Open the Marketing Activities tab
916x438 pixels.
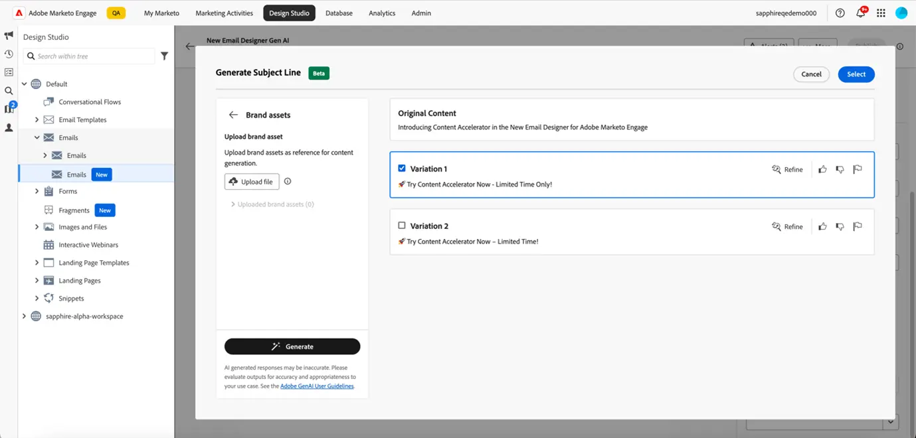click(224, 13)
